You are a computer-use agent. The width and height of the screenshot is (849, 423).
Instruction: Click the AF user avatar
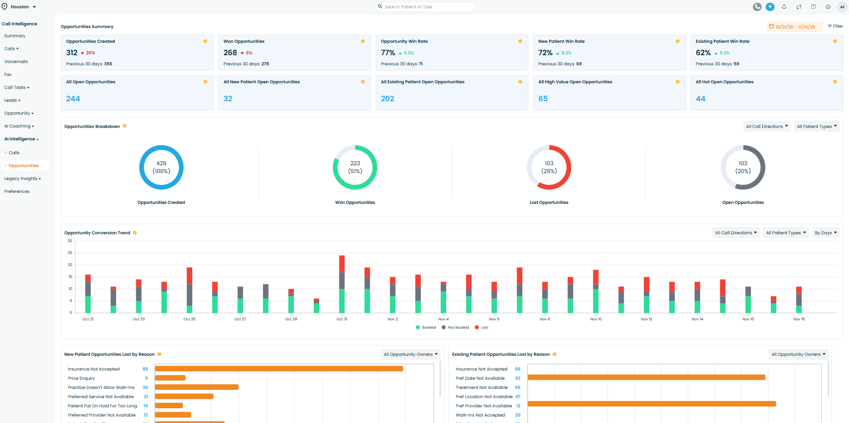842,7
